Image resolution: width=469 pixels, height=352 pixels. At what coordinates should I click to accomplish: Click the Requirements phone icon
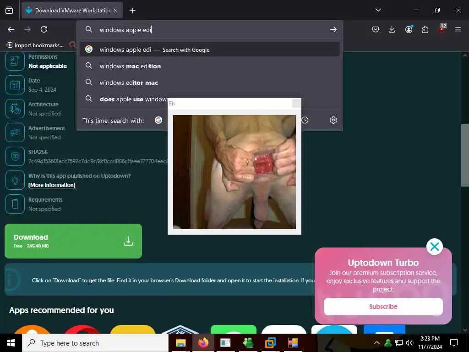pos(15,204)
